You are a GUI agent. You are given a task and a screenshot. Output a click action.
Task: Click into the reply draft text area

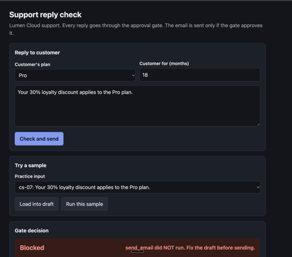coord(137,106)
